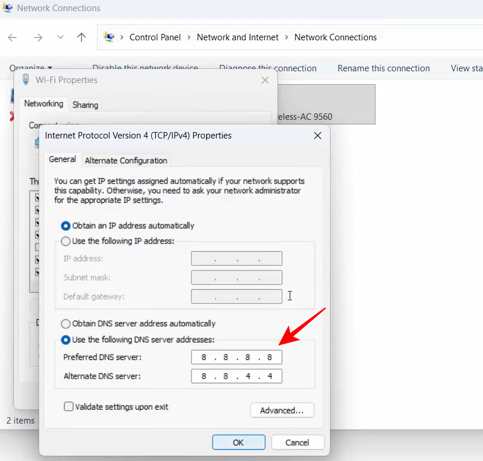Viewport: 483px width, 461px height.
Task: Go up one folder level arrow
Action: [x=82, y=37]
